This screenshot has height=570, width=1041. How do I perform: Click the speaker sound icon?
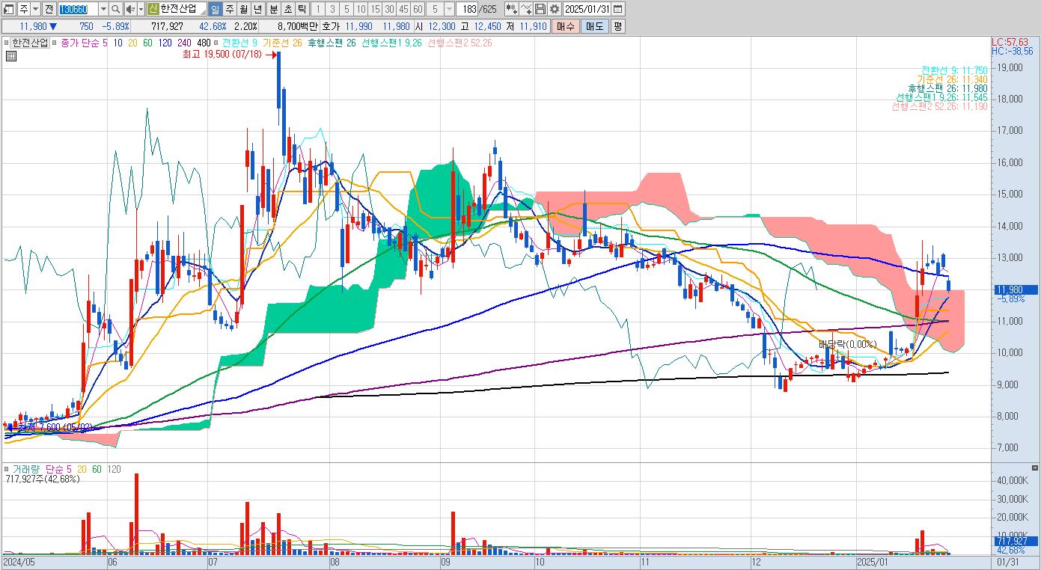tap(129, 9)
